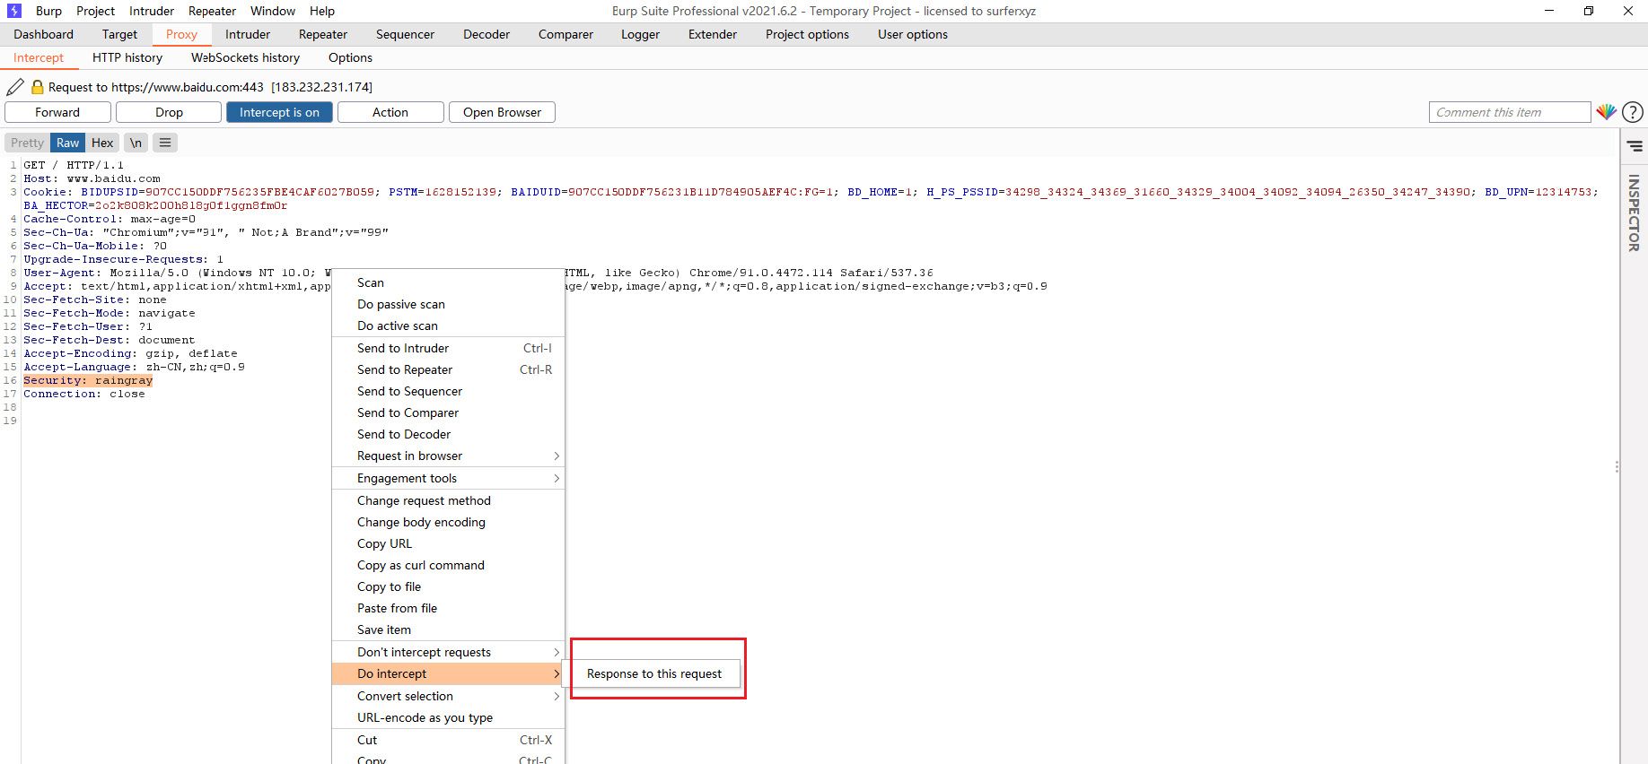Click Open Browser button
The height and width of the screenshot is (764, 1648).
point(502,112)
